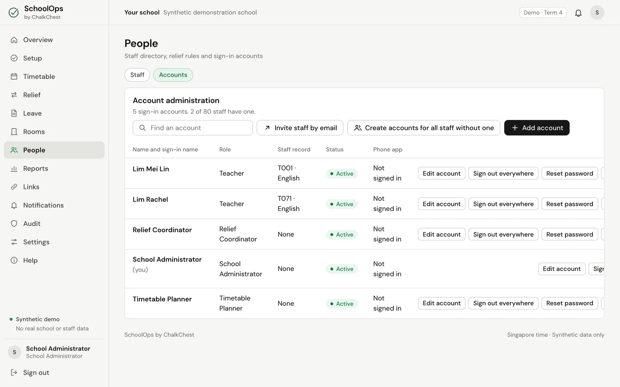
Task: Open the S user avatar in the header
Action: 597,13
